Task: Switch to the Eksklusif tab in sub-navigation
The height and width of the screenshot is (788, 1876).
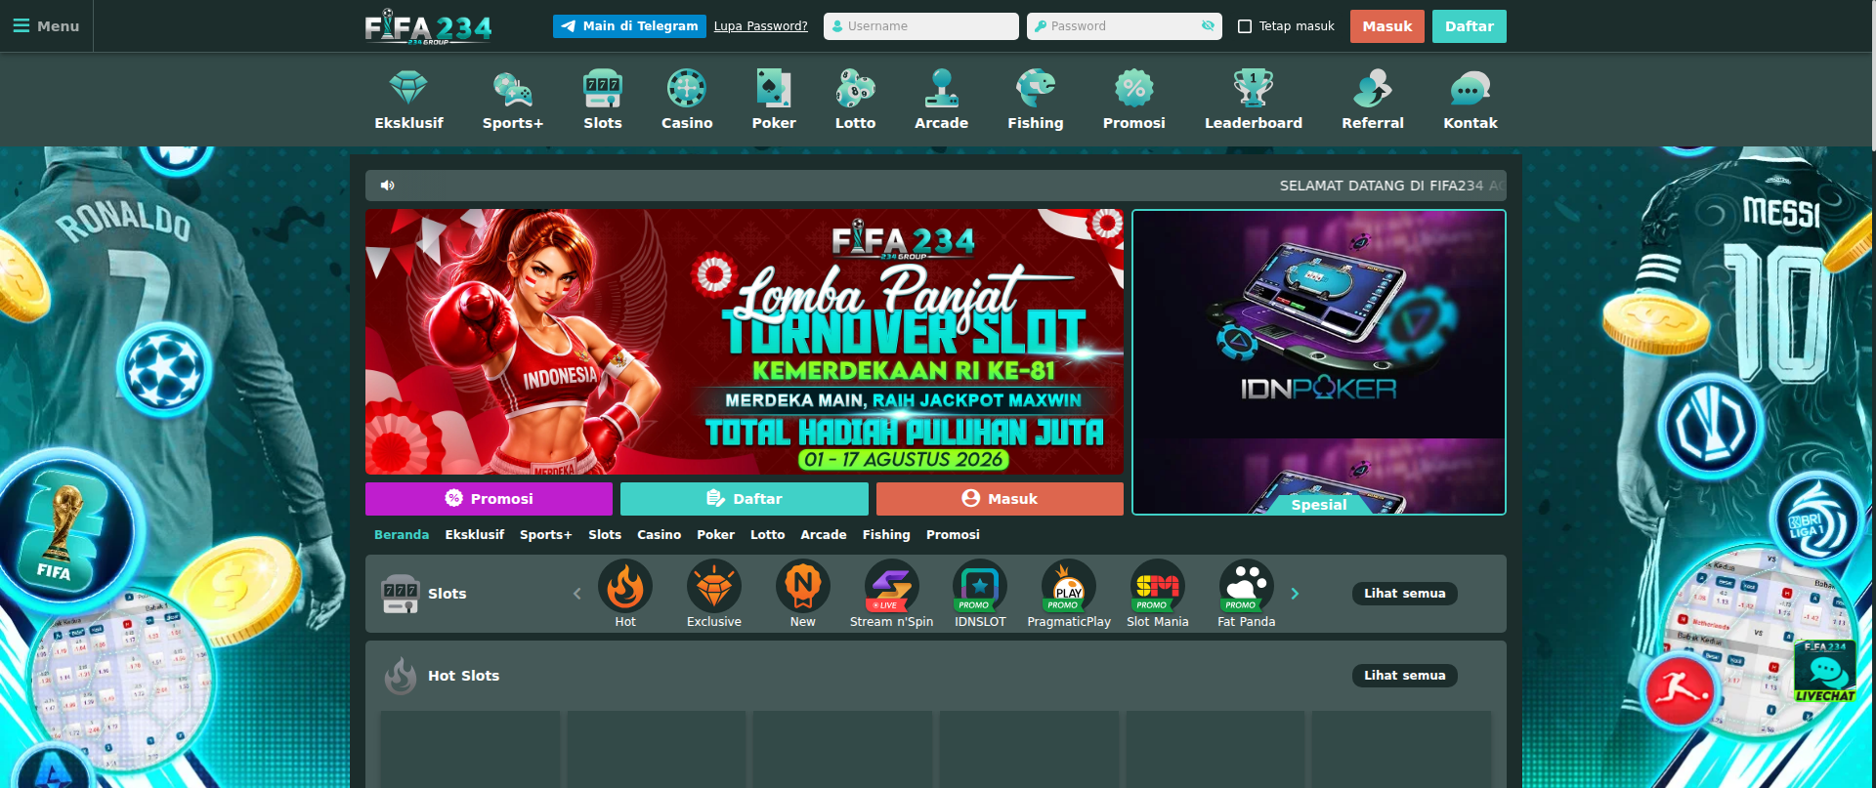Action: click(x=475, y=535)
